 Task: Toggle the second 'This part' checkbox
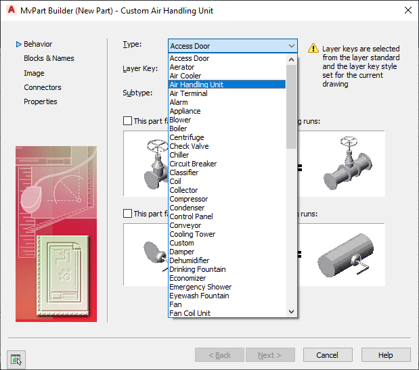click(x=127, y=213)
